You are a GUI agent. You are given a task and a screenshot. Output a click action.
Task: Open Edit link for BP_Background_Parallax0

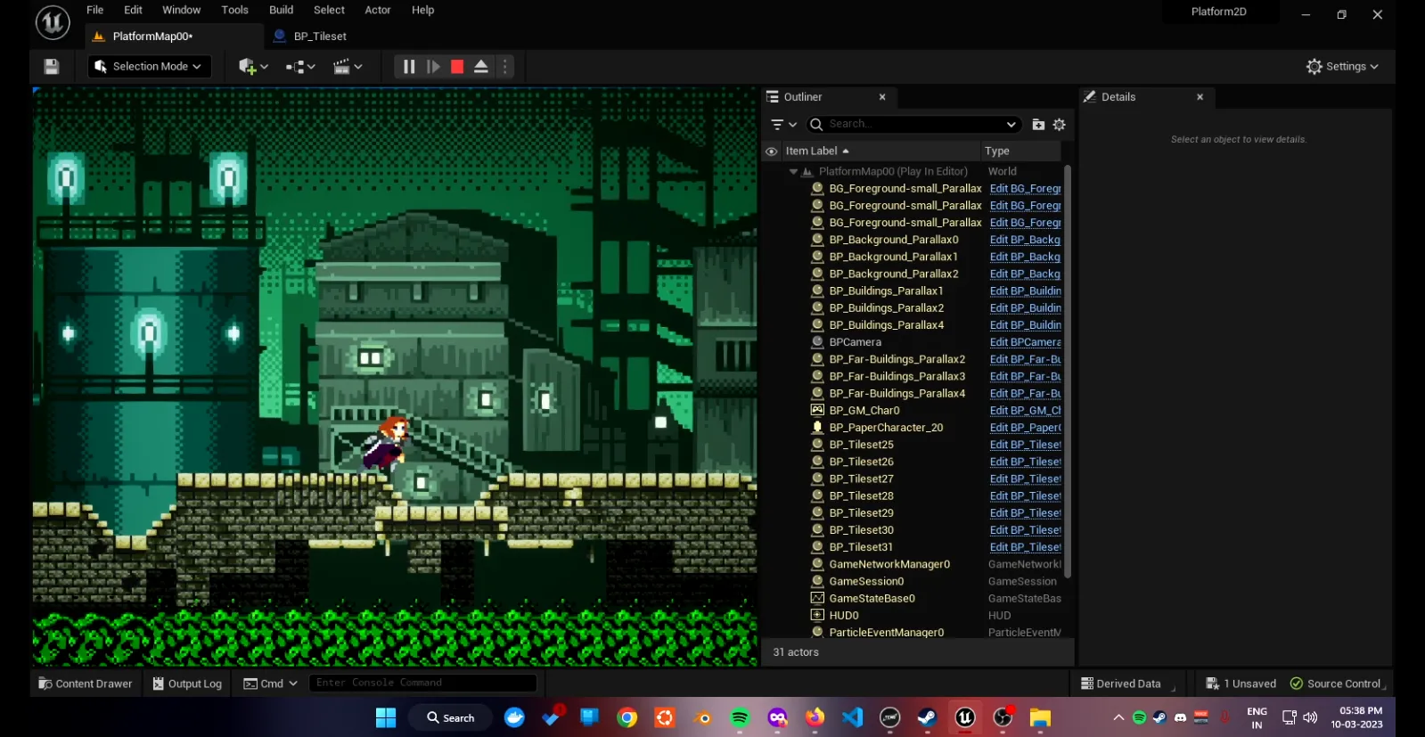click(1025, 240)
